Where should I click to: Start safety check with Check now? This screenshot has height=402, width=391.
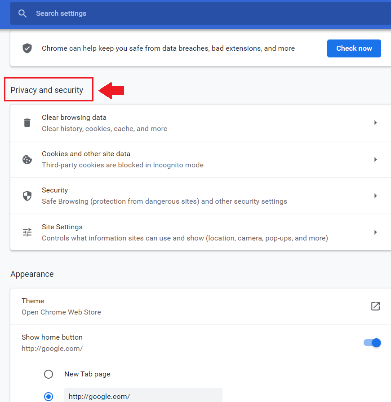(354, 48)
